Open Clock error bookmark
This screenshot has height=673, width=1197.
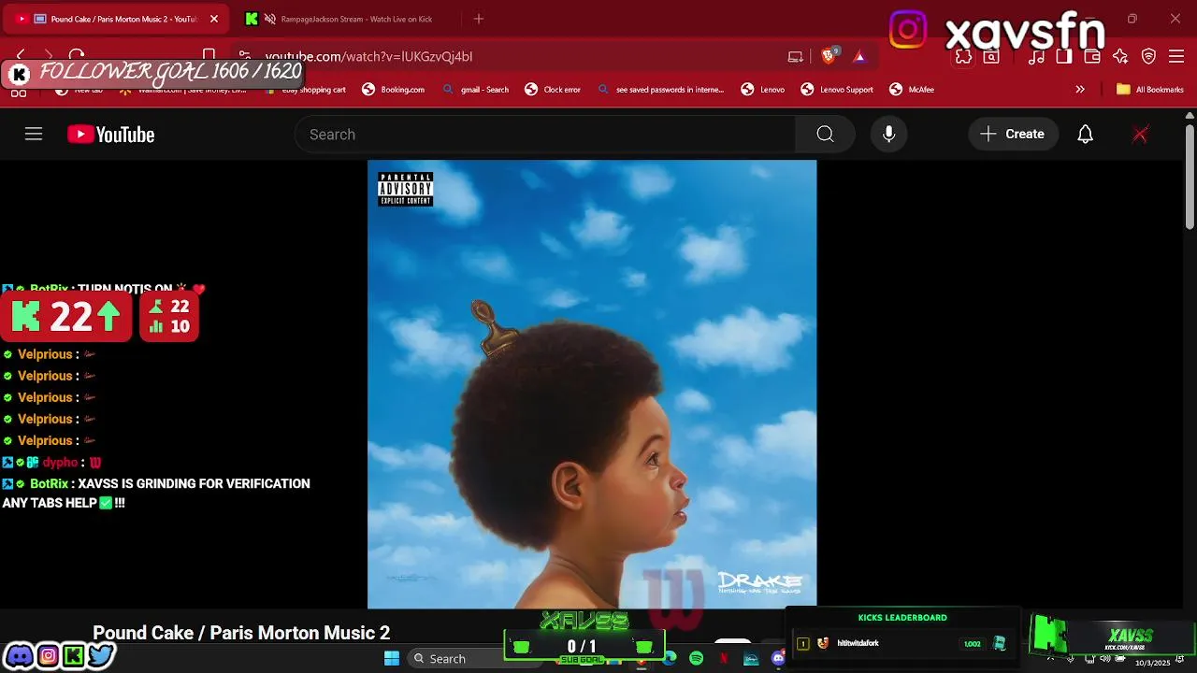click(x=553, y=90)
